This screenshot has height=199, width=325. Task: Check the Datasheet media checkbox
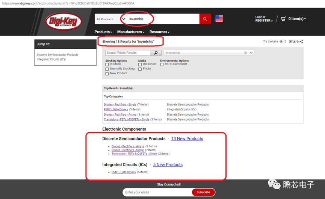point(140,65)
